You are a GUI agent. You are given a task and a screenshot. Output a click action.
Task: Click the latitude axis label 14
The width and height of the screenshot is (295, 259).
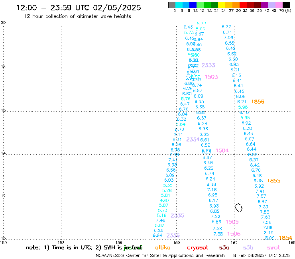(x=3, y=153)
